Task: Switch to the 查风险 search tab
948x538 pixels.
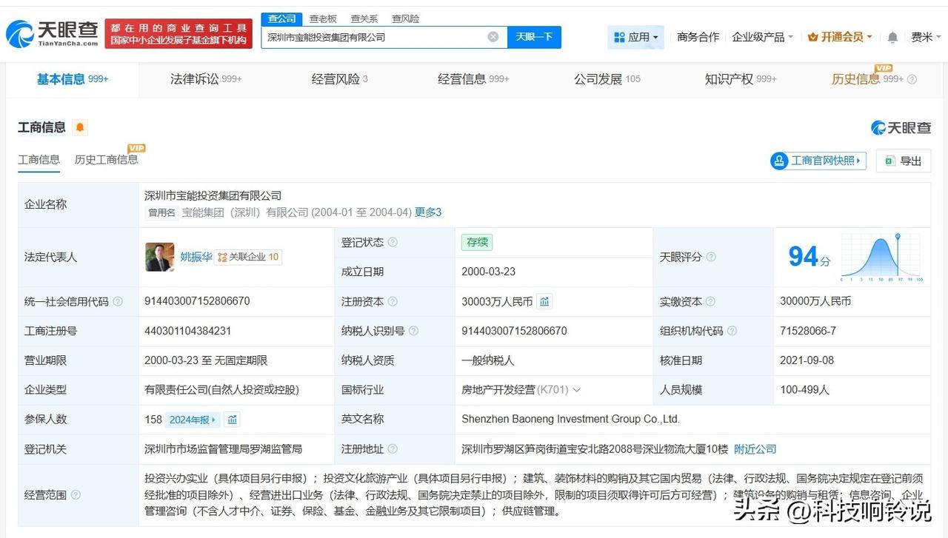Action: [405, 19]
